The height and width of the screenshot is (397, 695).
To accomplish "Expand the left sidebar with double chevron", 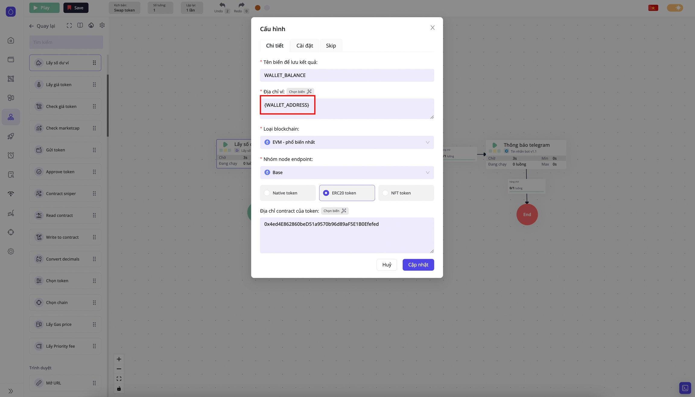I will [11, 391].
